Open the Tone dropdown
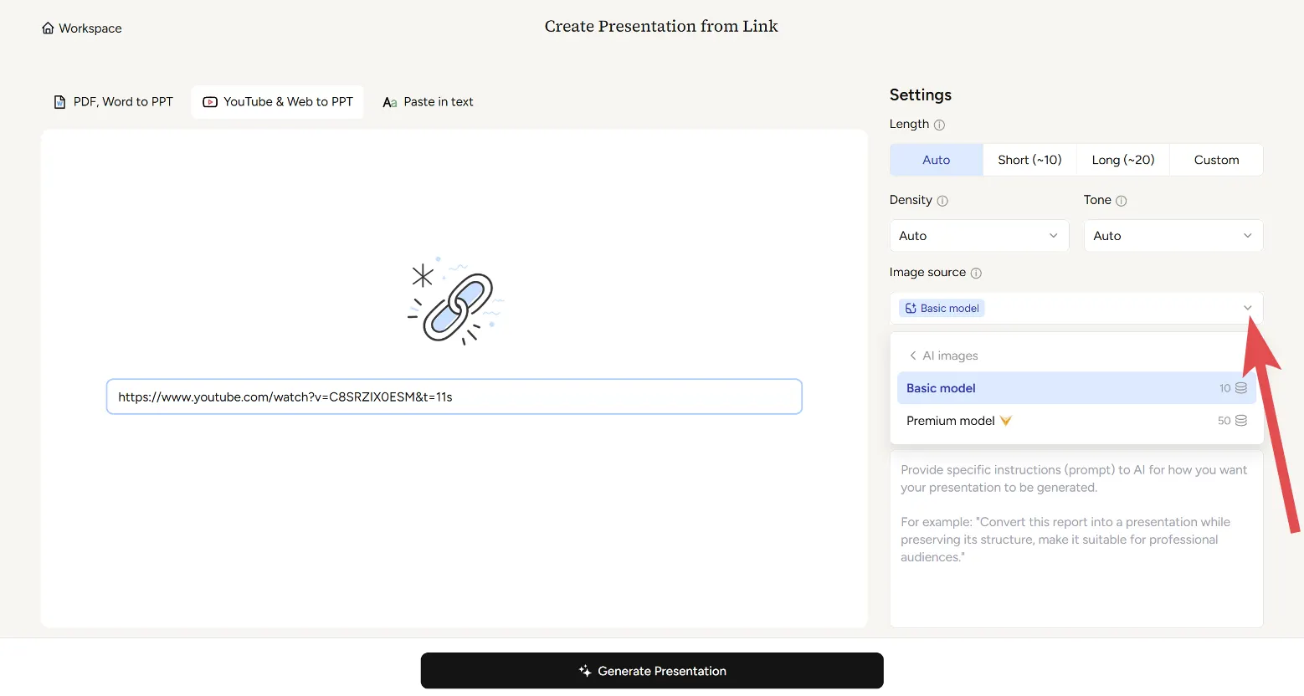 1173,236
